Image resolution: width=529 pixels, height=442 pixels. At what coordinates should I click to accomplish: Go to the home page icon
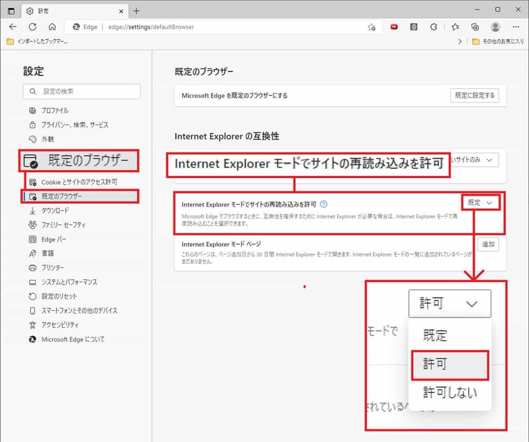[x=52, y=26]
